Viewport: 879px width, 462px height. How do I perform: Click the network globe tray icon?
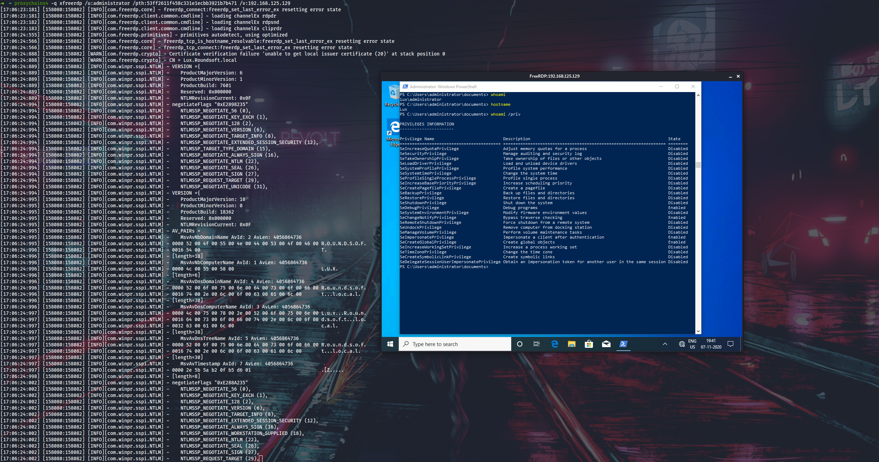pos(682,344)
